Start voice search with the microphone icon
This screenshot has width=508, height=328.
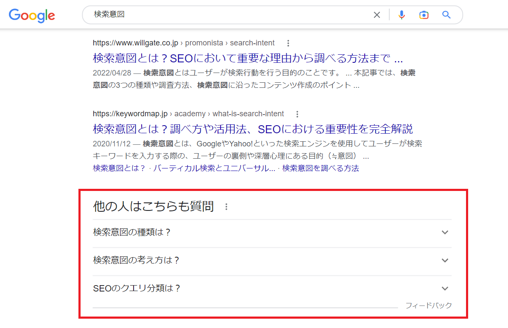401,15
